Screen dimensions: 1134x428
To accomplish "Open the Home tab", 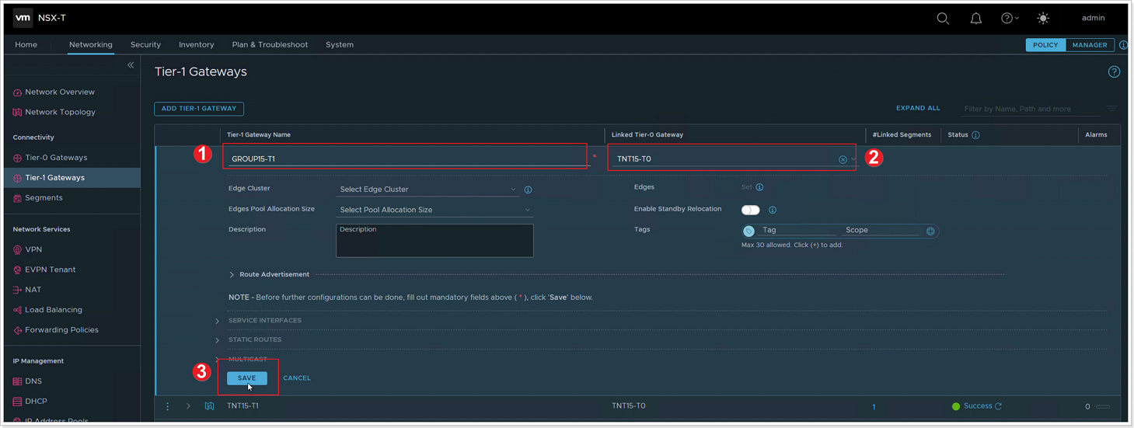I will coord(26,45).
